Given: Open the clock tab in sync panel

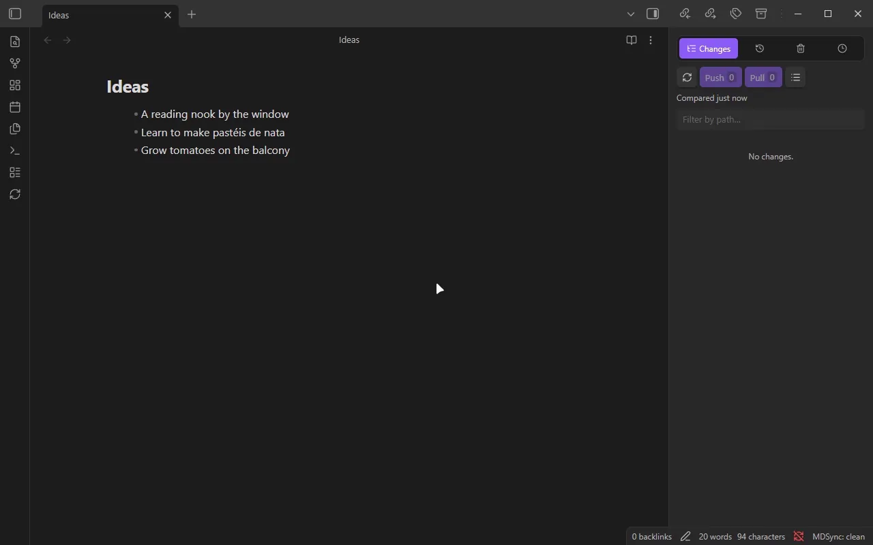Looking at the screenshot, I should (x=842, y=48).
